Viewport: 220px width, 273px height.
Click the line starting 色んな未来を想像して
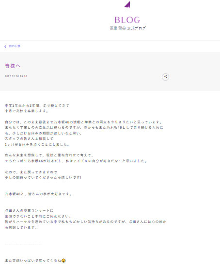click(x=49, y=155)
